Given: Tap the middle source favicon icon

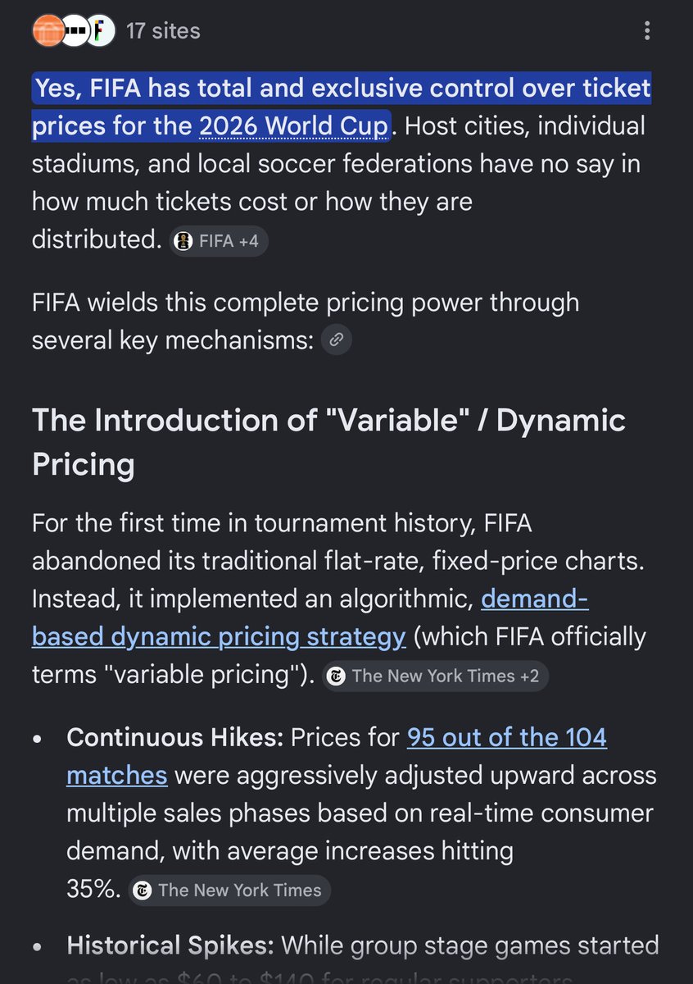Looking at the screenshot, I should coord(74,31).
